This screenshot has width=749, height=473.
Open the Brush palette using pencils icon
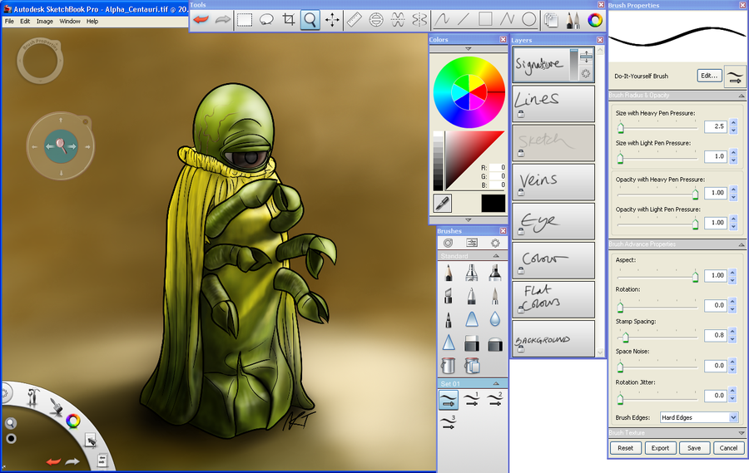click(573, 20)
